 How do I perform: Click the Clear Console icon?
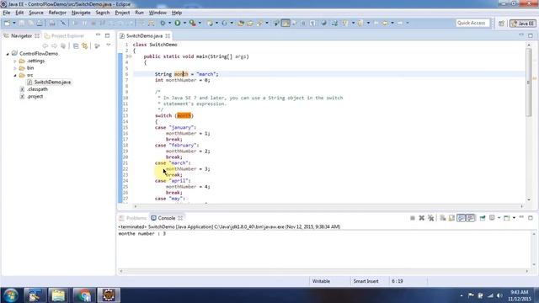[443, 218]
